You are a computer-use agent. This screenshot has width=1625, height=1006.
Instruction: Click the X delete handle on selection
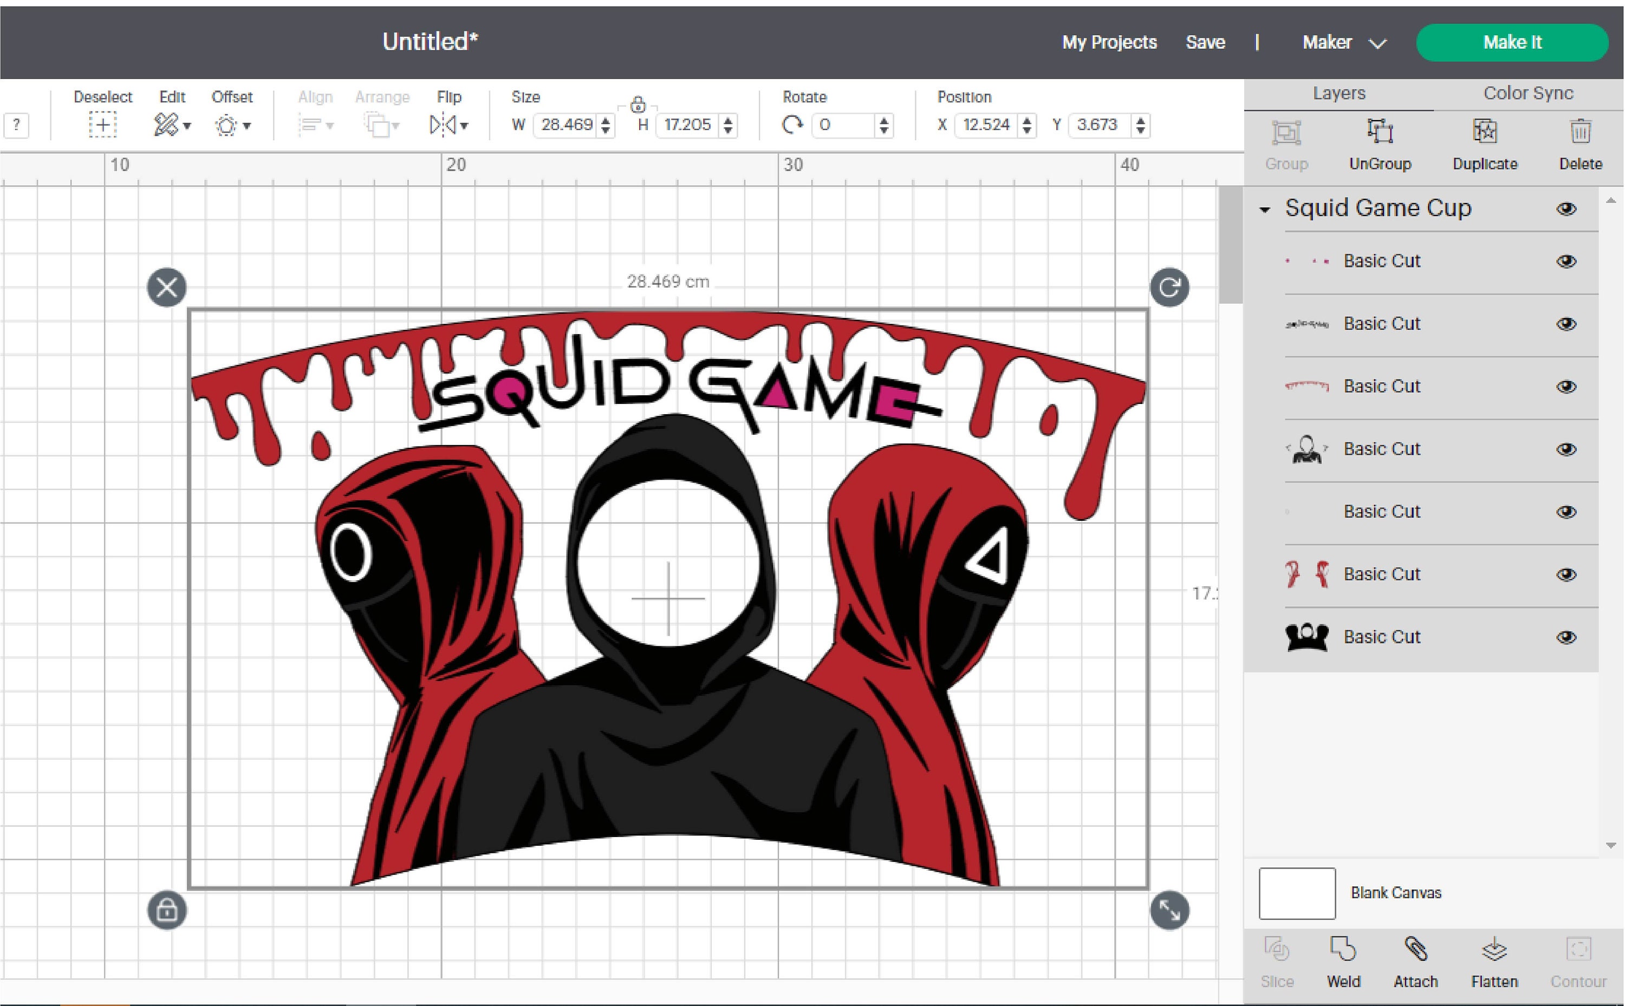[167, 288]
